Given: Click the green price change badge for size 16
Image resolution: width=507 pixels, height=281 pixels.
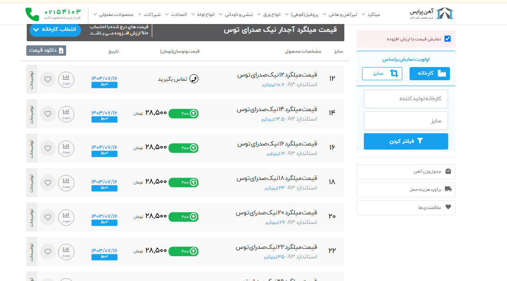Looking at the screenshot, I should click(183, 148).
